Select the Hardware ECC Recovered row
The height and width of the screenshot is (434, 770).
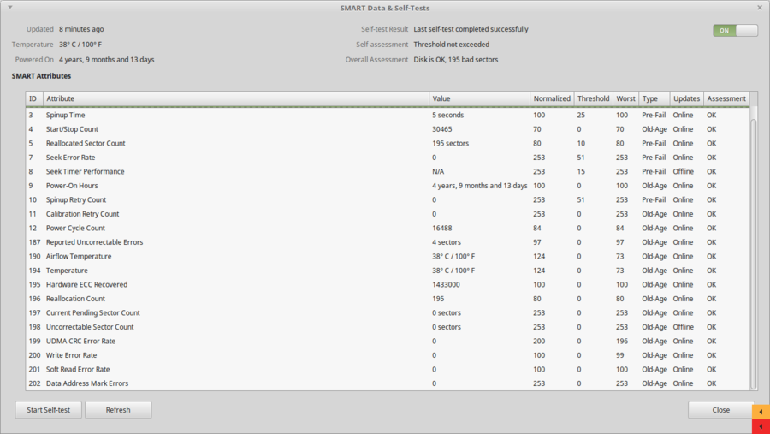(388, 284)
